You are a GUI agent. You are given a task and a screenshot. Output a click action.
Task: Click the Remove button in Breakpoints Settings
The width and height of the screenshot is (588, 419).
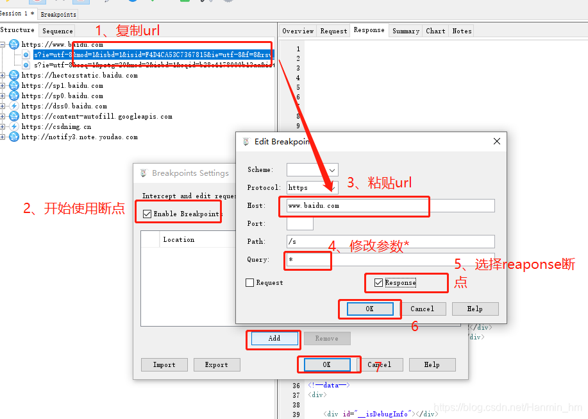[x=327, y=338]
